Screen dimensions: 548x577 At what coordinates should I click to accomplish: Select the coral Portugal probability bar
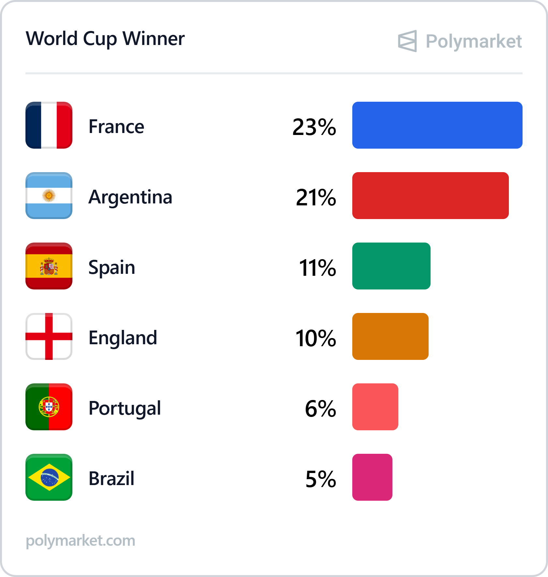point(375,407)
